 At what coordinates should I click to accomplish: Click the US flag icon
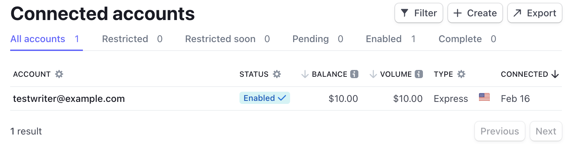[x=484, y=97]
